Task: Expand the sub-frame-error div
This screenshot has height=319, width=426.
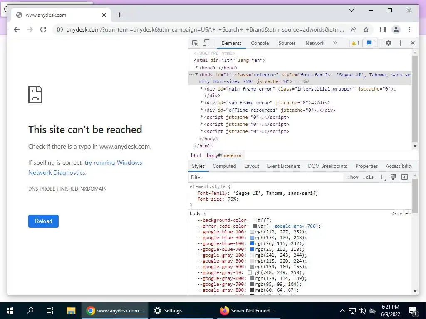Action: (x=201, y=102)
